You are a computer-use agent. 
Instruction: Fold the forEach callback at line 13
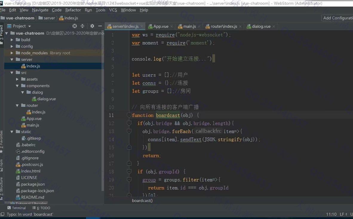[x=129, y=131]
